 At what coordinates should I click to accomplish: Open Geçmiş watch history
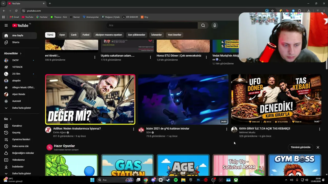pos(19,133)
